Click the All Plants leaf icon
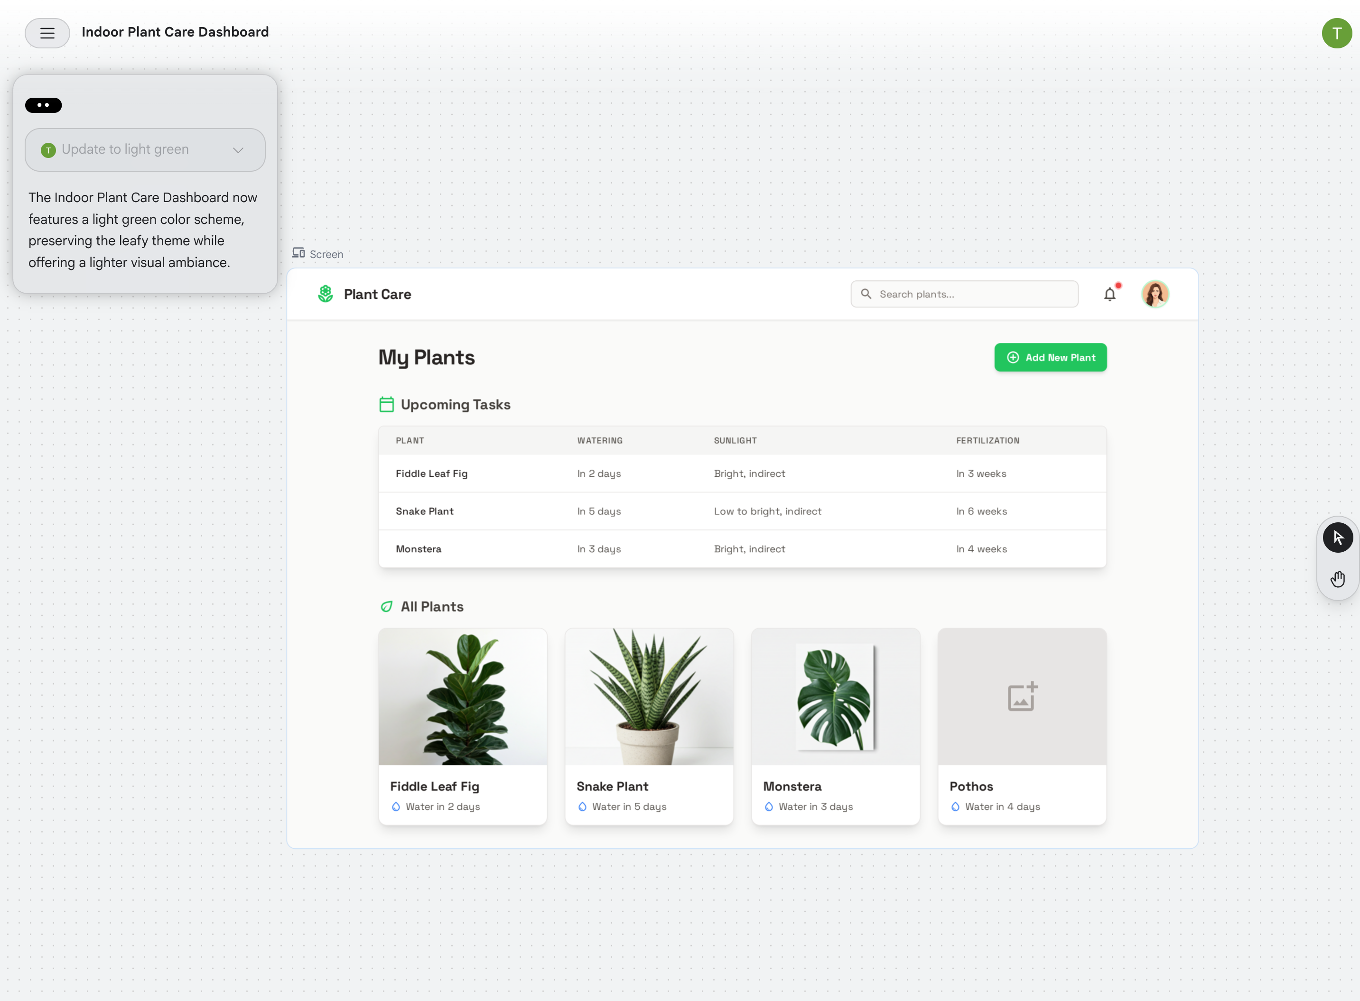Image resolution: width=1360 pixels, height=1001 pixels. (386, 607)
